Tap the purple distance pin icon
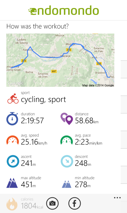The height and width of the screenshot is (213, 127). tap(67, 119)
